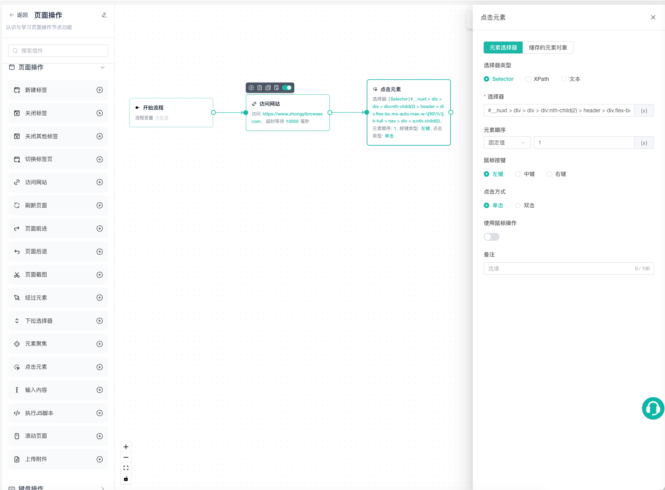The image size is (665, 490).
Task: Open the 固定值 dropdown
Action: point(507,143)
